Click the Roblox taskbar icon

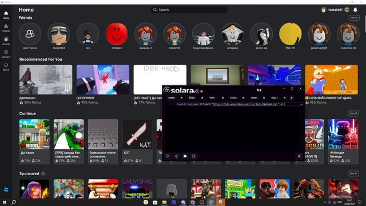pyautogui.click(x=221, y=202)
